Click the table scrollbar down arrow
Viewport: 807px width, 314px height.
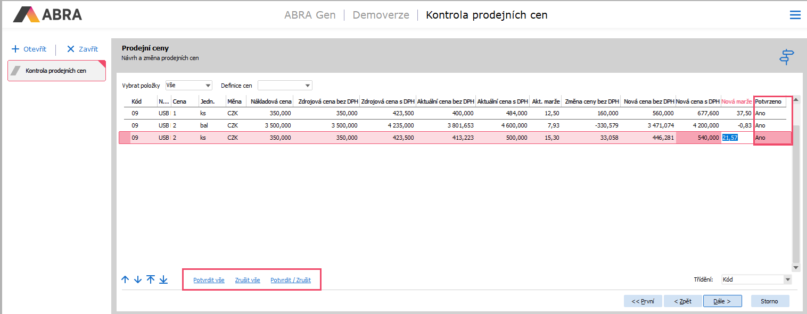click(x=796, y=268)
